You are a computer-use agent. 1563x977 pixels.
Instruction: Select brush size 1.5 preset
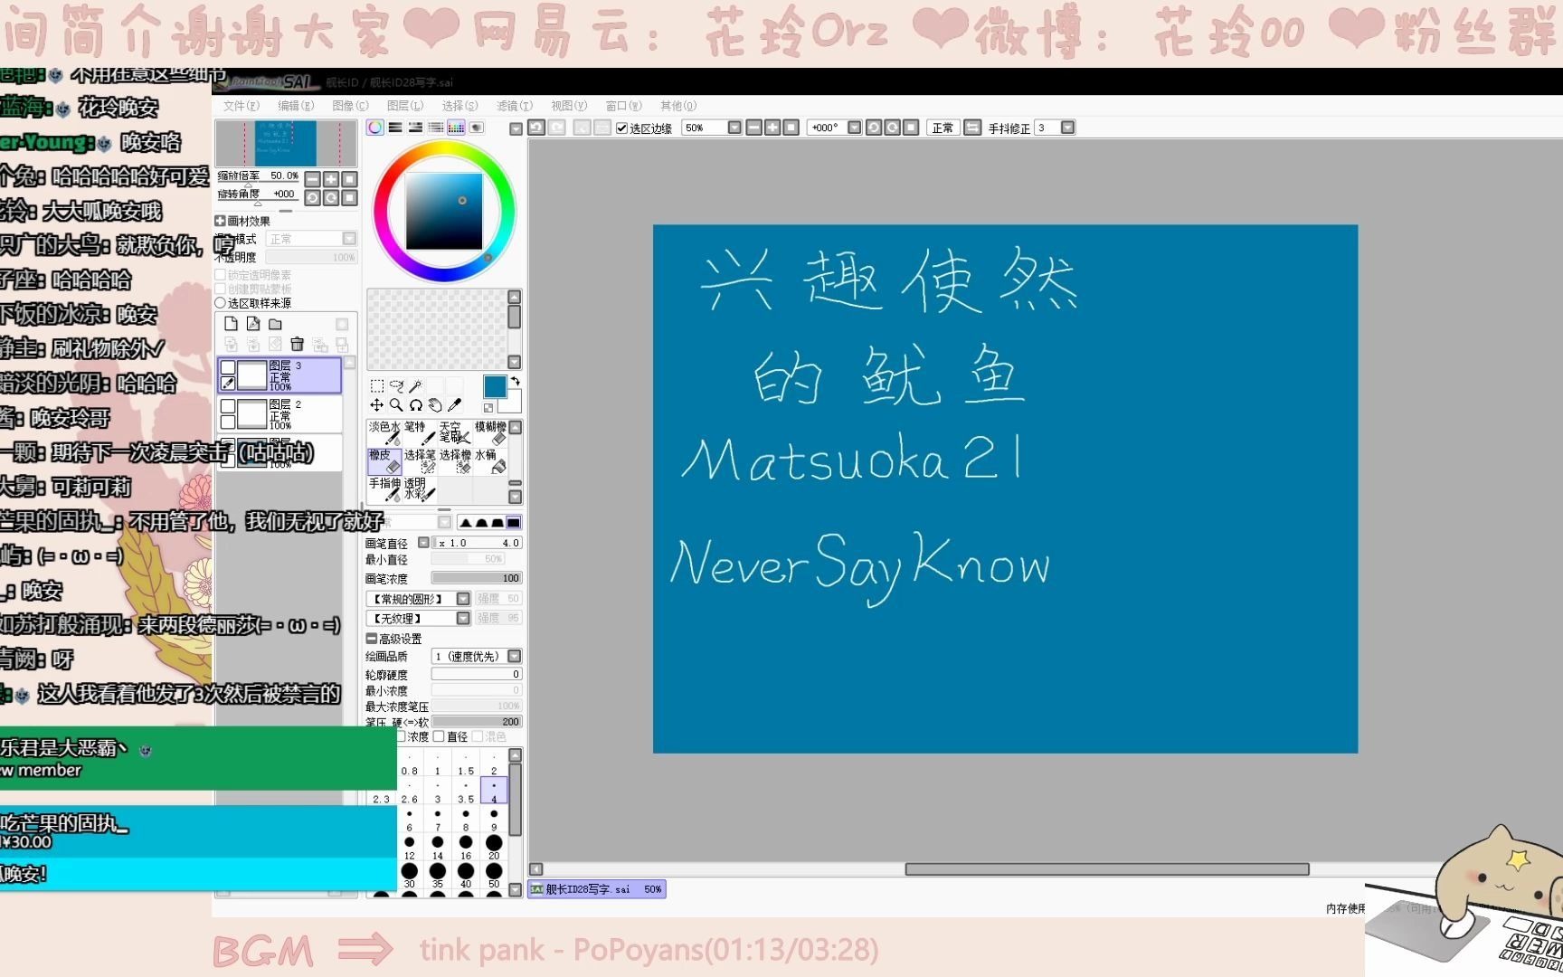tap(466, 764)
